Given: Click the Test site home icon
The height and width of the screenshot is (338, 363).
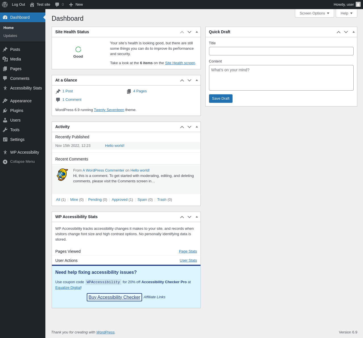Looking at the screenshot, I should tap(32, 5).
